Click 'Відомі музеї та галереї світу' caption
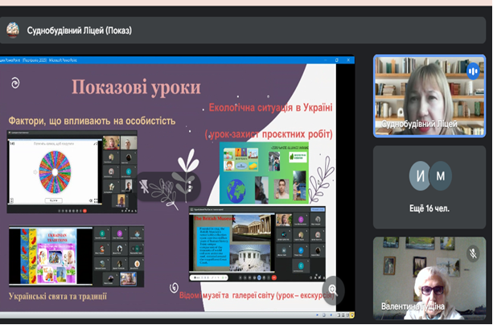This screenshot has height=325, width=493. [x=227, y=296]
